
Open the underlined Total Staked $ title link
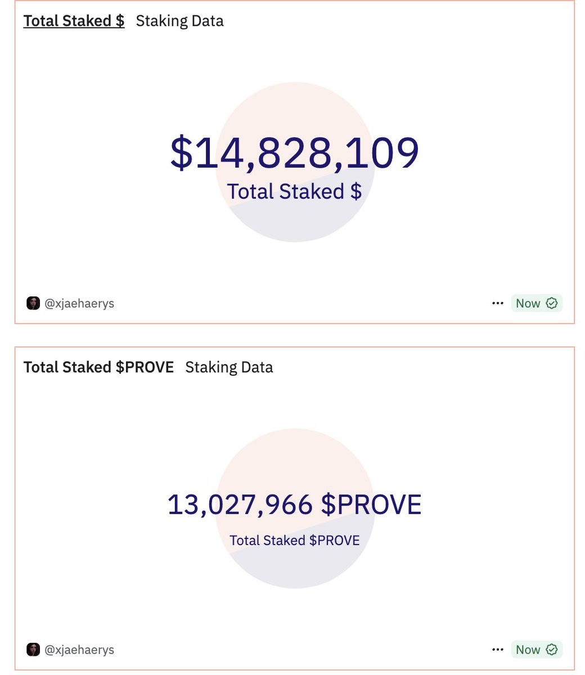(74, 21)
